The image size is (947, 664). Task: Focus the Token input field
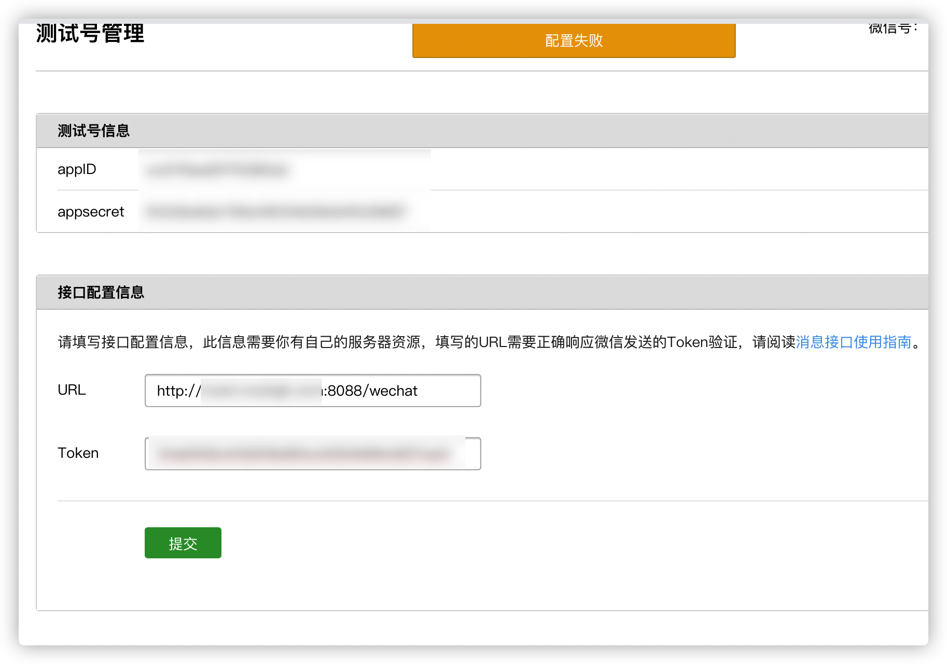313,454
